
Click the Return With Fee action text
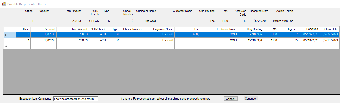coord(283,21)
